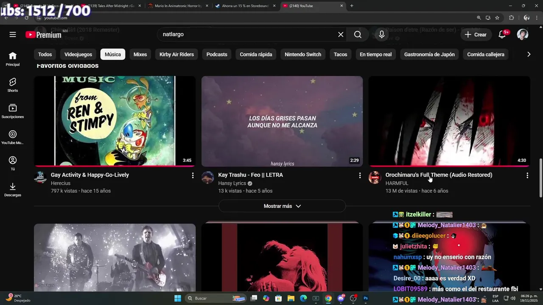Open a new browser tab
Viewport: 543px width, 305px height.
pyautogui.click(x=352, y=6)
